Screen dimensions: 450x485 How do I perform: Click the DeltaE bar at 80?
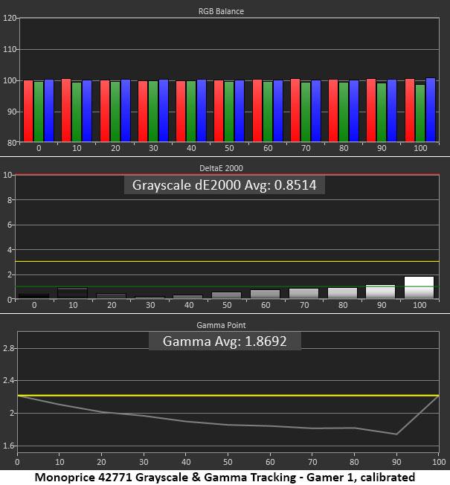click(342, 293)
